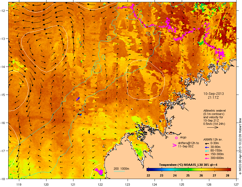
Task: Click the '(0.1m contours)' caption line
Action: pyautogui.click(x=214, y=114)
